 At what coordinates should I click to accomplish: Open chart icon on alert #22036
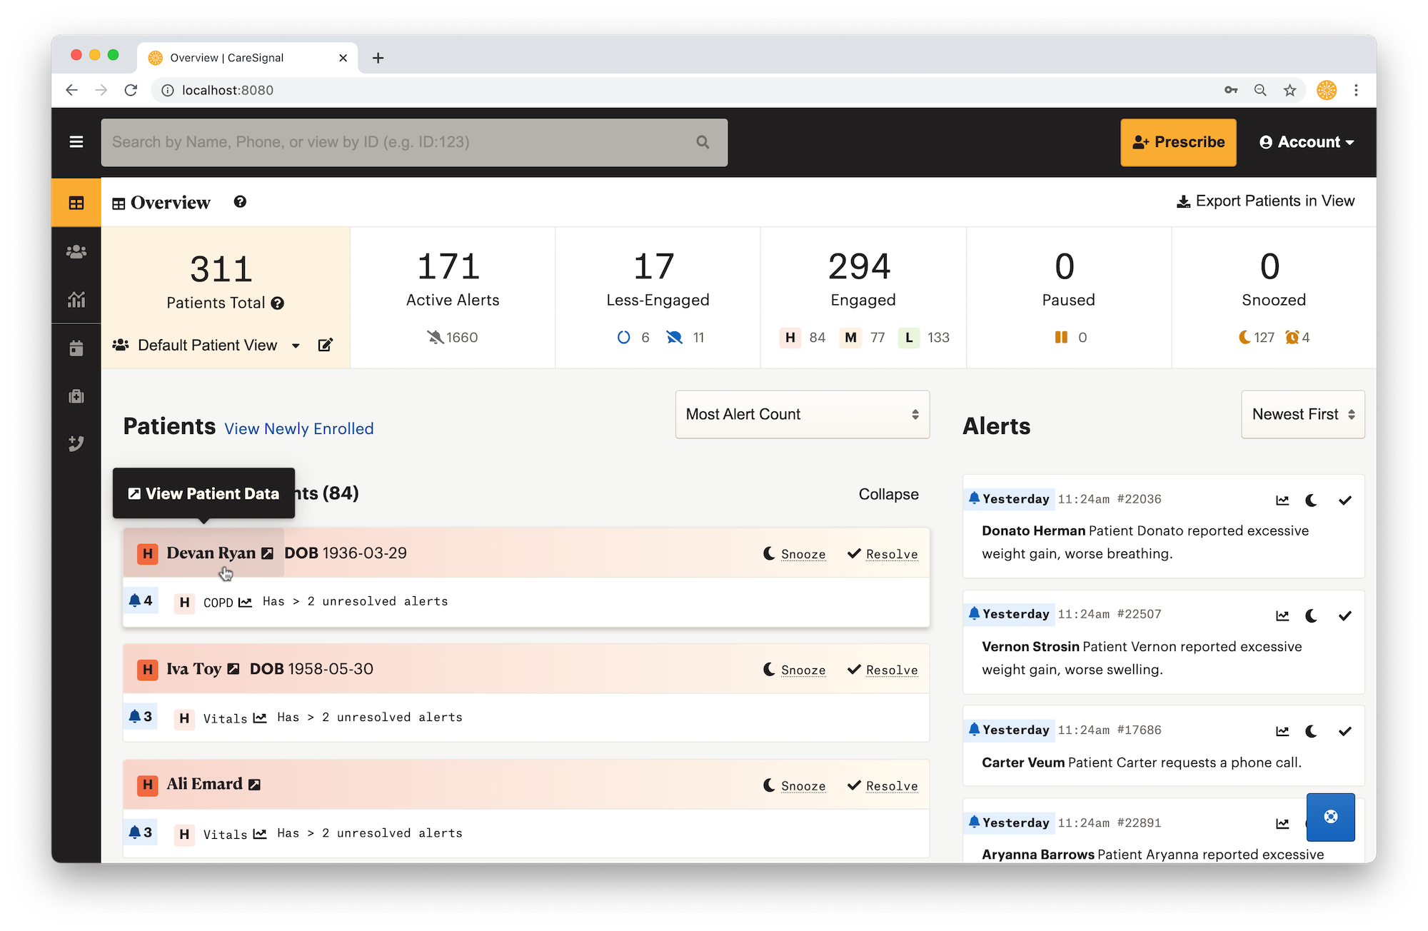pos(1282,500)
